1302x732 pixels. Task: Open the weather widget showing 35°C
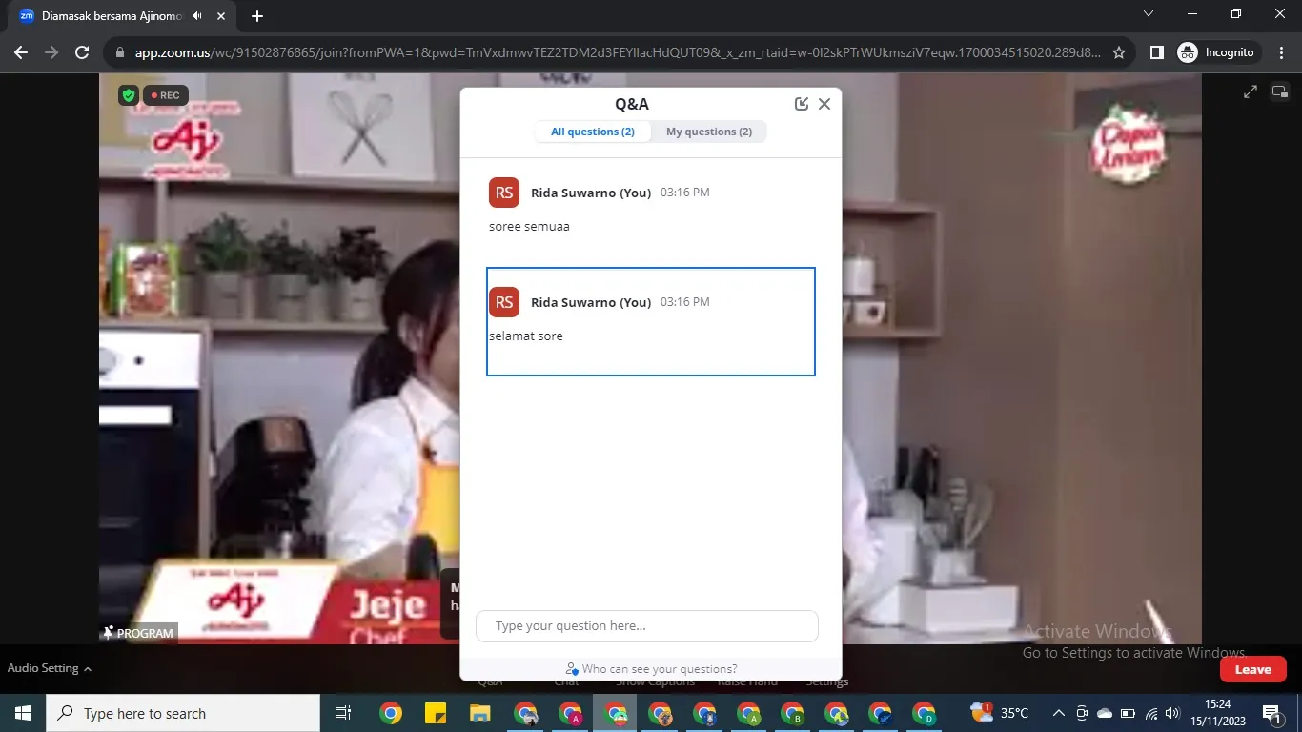pyautogui.click(x=1000, y=713)
